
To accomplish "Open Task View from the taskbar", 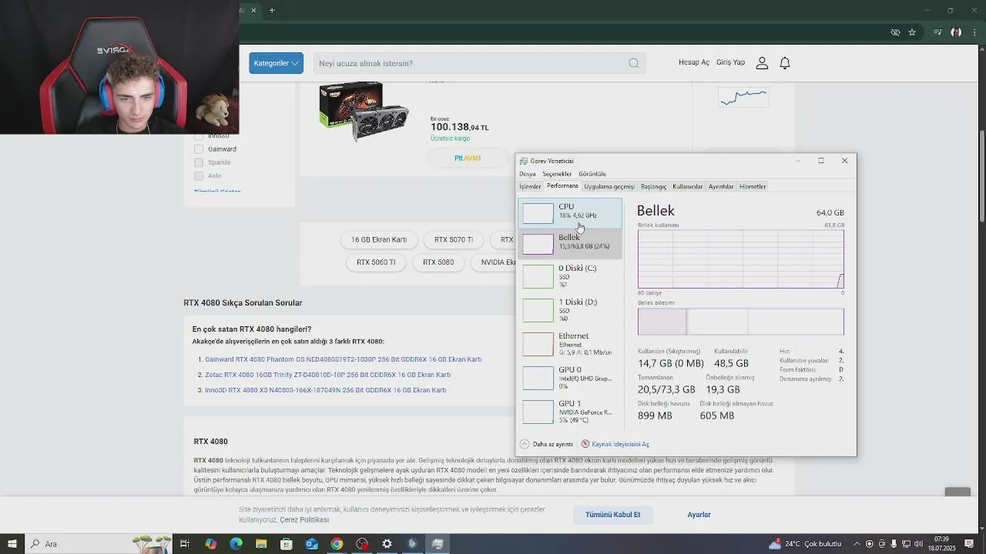I will [185, 544].
